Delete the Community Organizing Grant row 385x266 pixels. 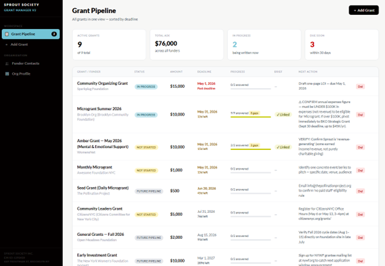[360, 86]
